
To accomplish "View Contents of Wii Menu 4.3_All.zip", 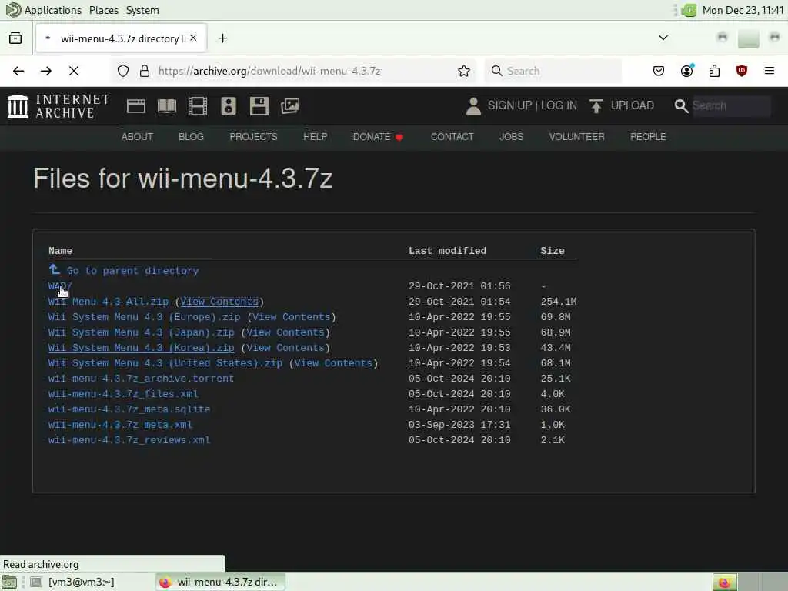I will tap(219, 302).
